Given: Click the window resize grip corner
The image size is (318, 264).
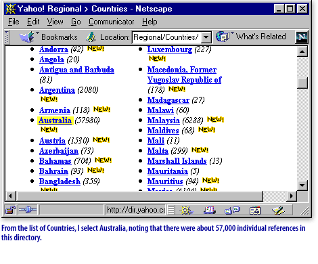Looking at the screenshot, I should coord(304,211).
